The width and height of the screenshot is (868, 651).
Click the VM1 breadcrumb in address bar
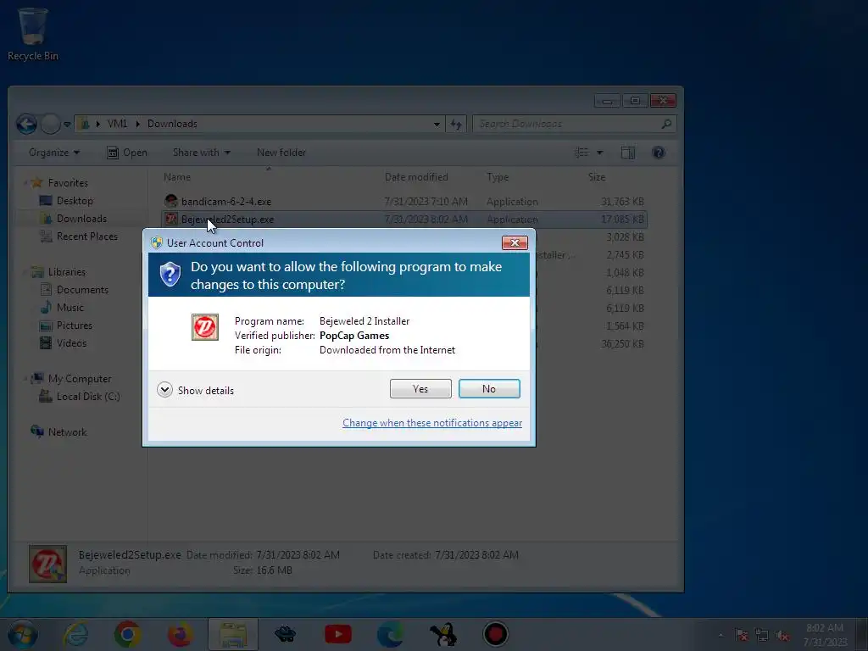click(x=117, y=124)
